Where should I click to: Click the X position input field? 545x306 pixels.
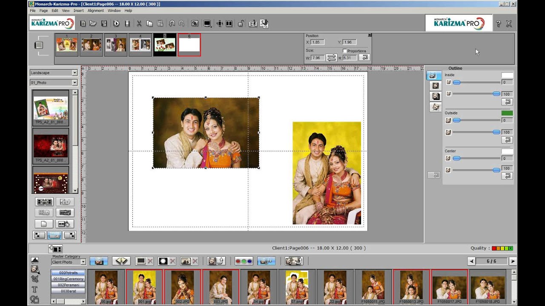click(318, 42)
